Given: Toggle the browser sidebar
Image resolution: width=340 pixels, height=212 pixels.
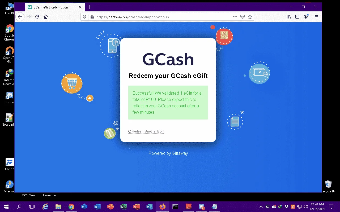Looking at the screenshot, I should pyautogui.click(x=297, y=17).
